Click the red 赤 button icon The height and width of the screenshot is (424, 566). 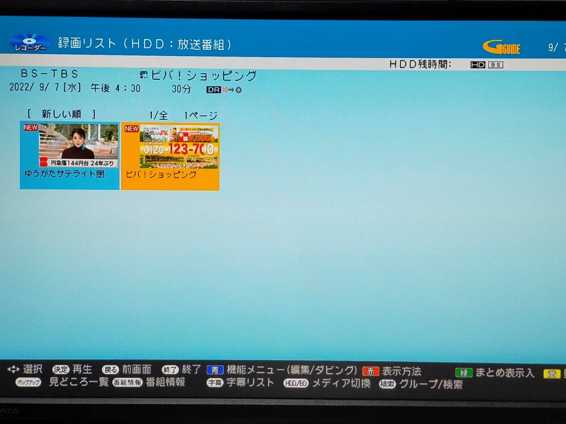(371, 372)
